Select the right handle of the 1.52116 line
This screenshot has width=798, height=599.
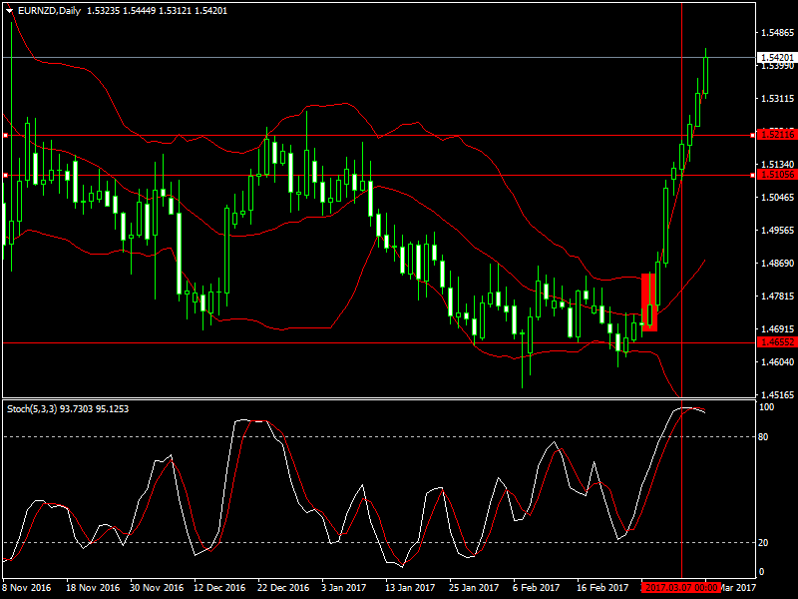click(753, 136)
